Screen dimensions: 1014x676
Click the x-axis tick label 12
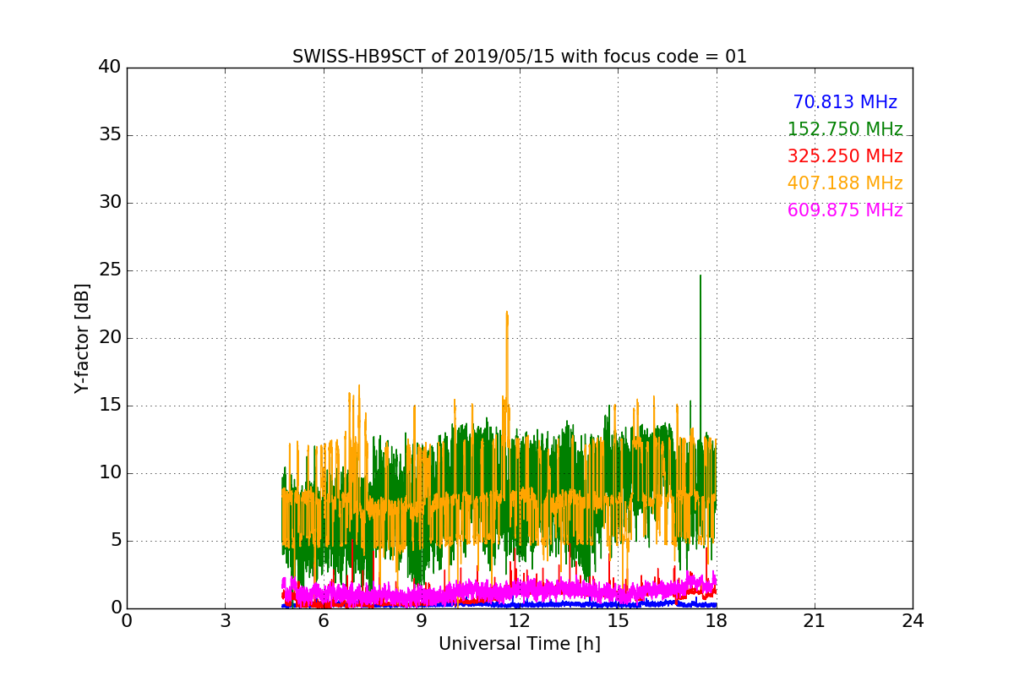[520, 621]
